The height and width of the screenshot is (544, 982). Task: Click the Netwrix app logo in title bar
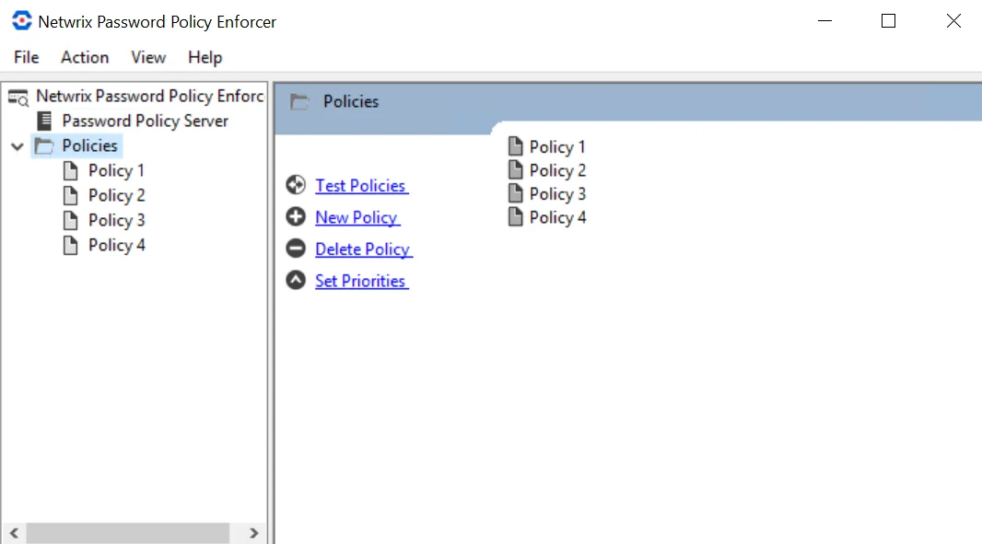pos(22,21)
